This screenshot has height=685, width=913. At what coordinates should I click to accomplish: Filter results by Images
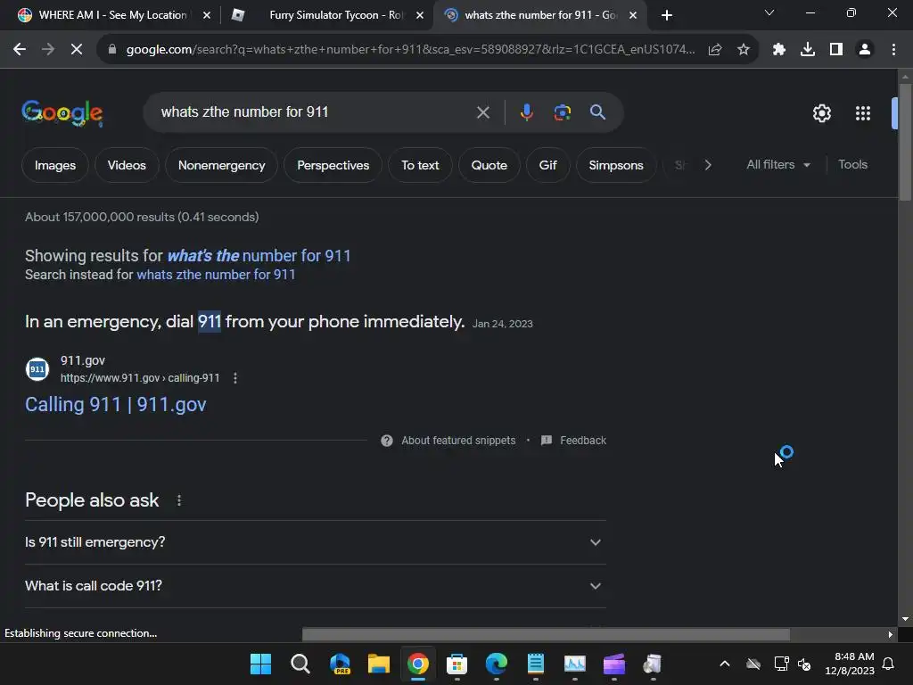coord(55,165)
